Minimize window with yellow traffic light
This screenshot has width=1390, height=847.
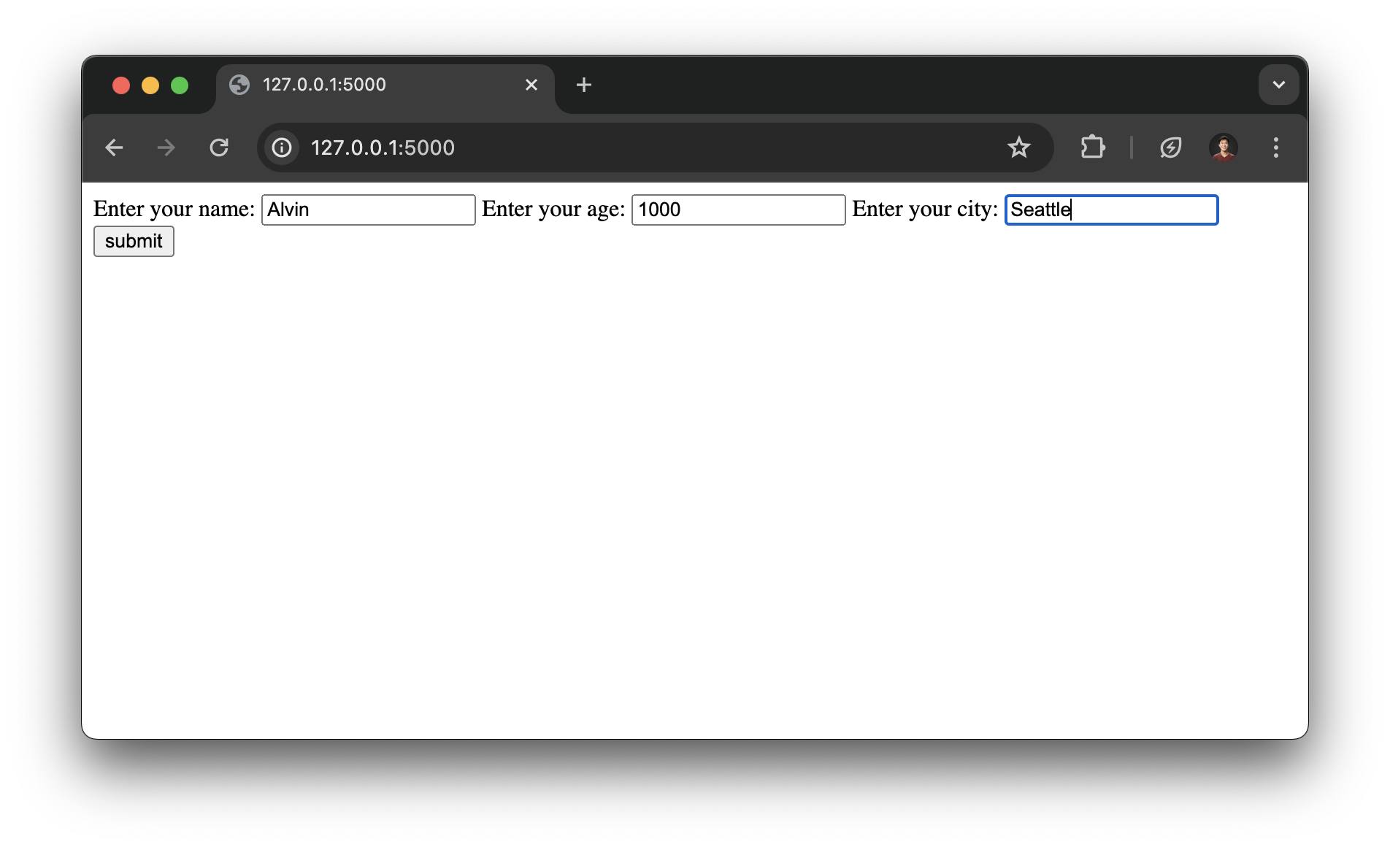click(150, 85)
